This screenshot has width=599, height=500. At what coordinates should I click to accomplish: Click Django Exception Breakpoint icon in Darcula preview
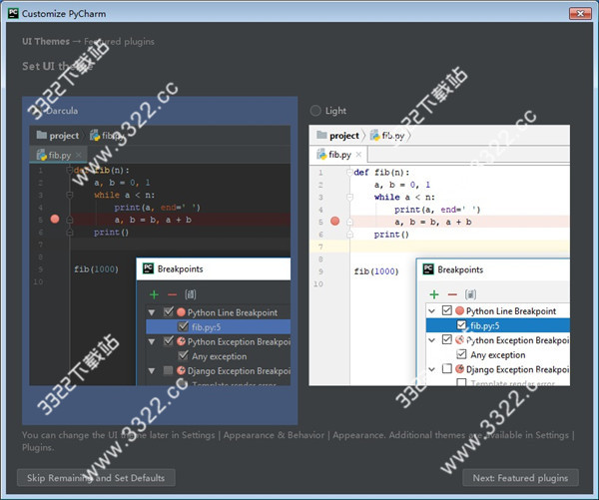click(x=181, y=370)
